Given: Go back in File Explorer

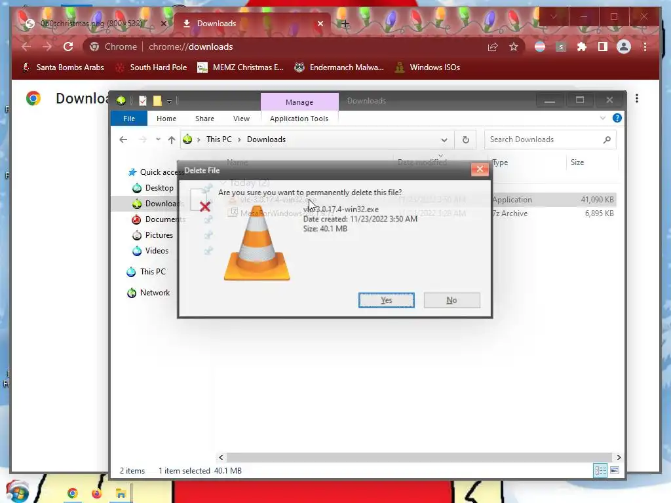Looking at the screenshot, I should click(x=123, y=140).
